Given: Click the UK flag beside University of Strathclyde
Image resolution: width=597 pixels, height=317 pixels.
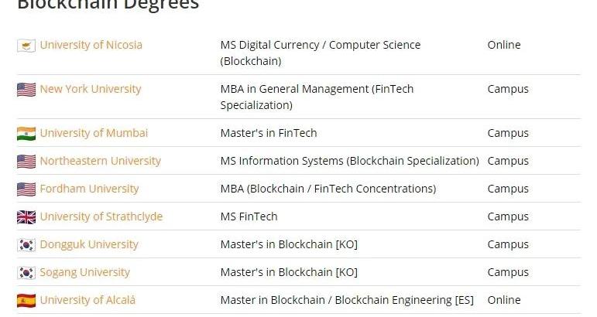Looking at the screenshot, I should [x=26, y=217].
